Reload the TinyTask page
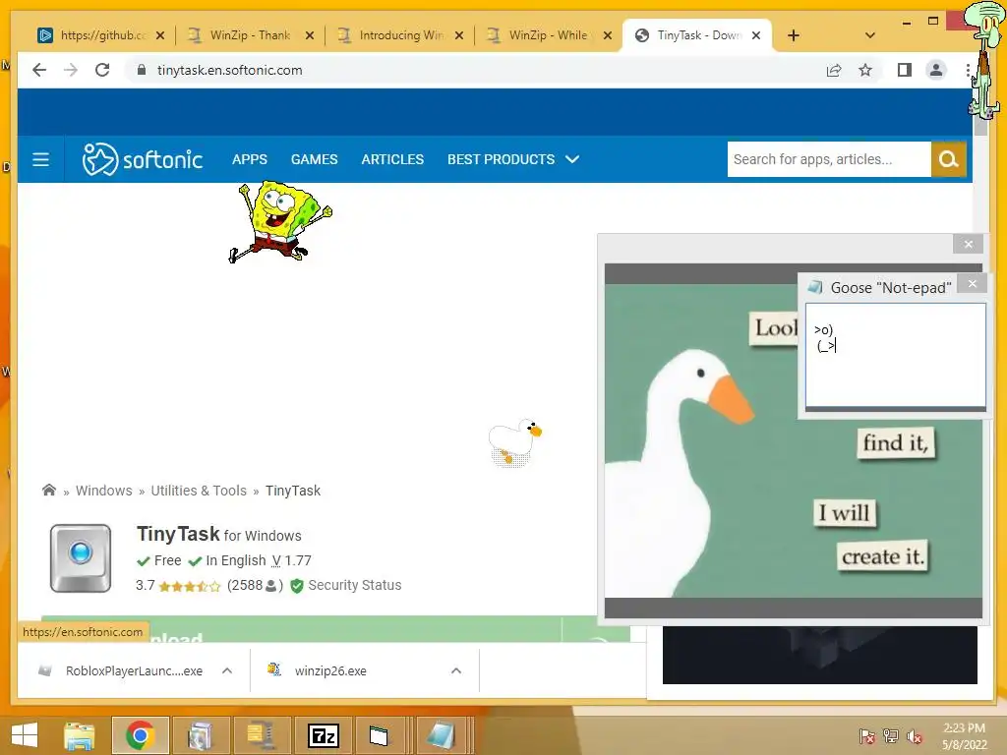1007x755 pixels. [x=102, y=70]
